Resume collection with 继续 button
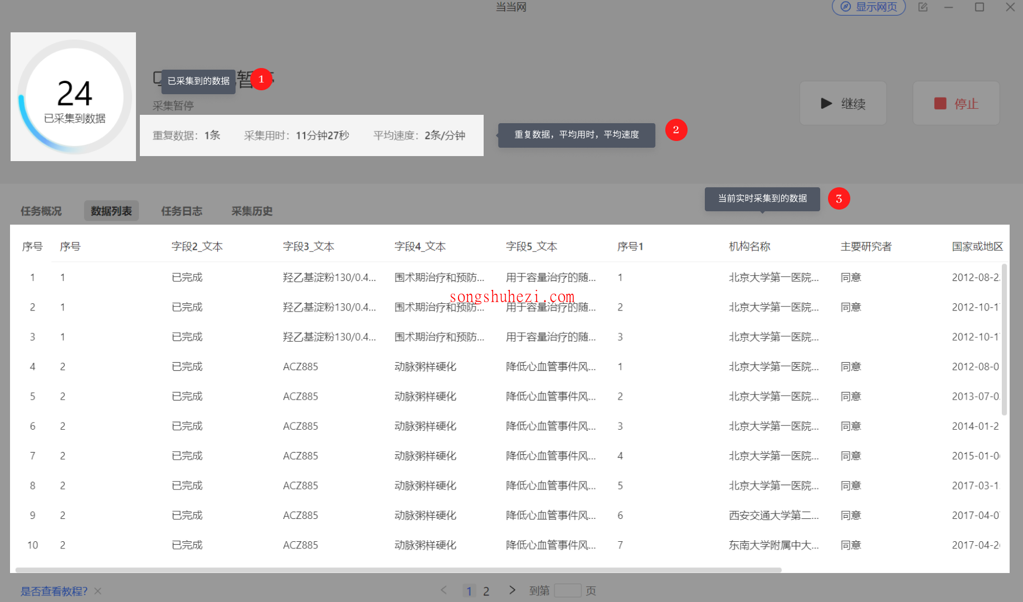Screen dimensions: 1023x602 [843, 104]
